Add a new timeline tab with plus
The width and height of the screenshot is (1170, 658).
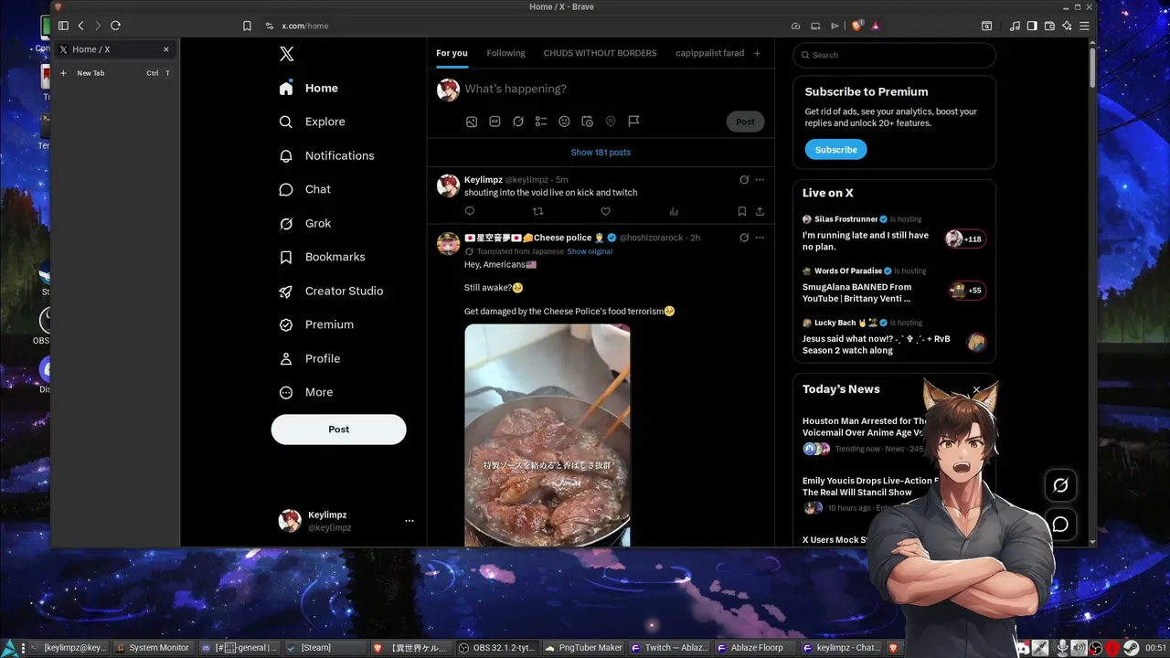click(757, 53)
